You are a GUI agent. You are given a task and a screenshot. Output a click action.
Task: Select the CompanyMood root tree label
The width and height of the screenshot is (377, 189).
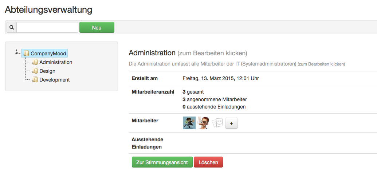(48, 54)
